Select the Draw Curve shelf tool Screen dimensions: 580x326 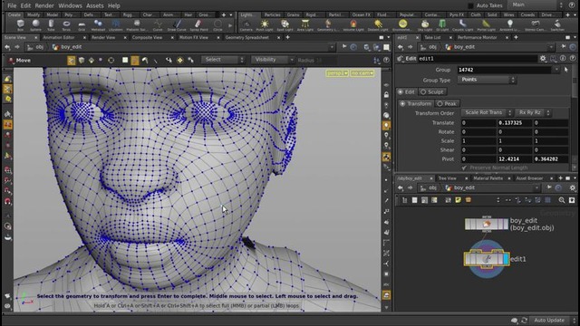tap(177, 25)
